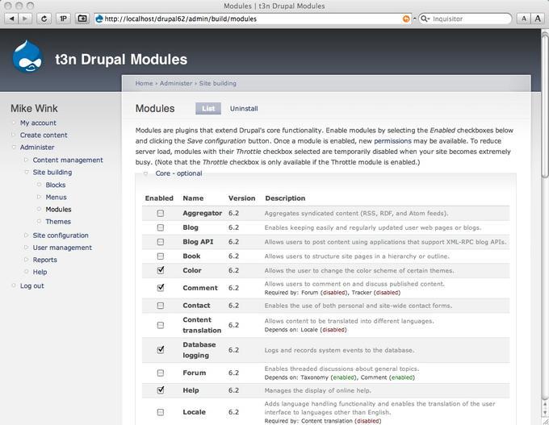Viewport: 549px width, 425px height.
Task: Disable the Database logging checkbox
Action: 161,349
